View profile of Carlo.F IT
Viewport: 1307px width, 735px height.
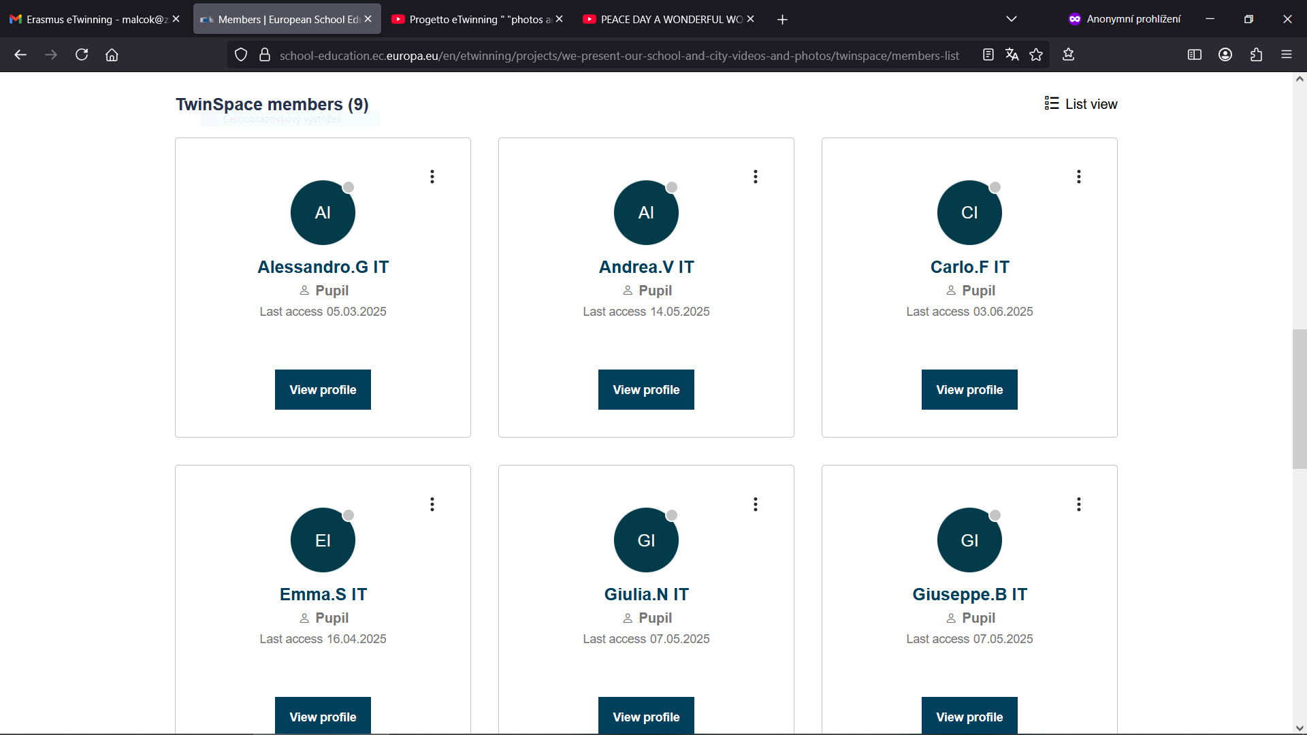(x=969, y=389)
